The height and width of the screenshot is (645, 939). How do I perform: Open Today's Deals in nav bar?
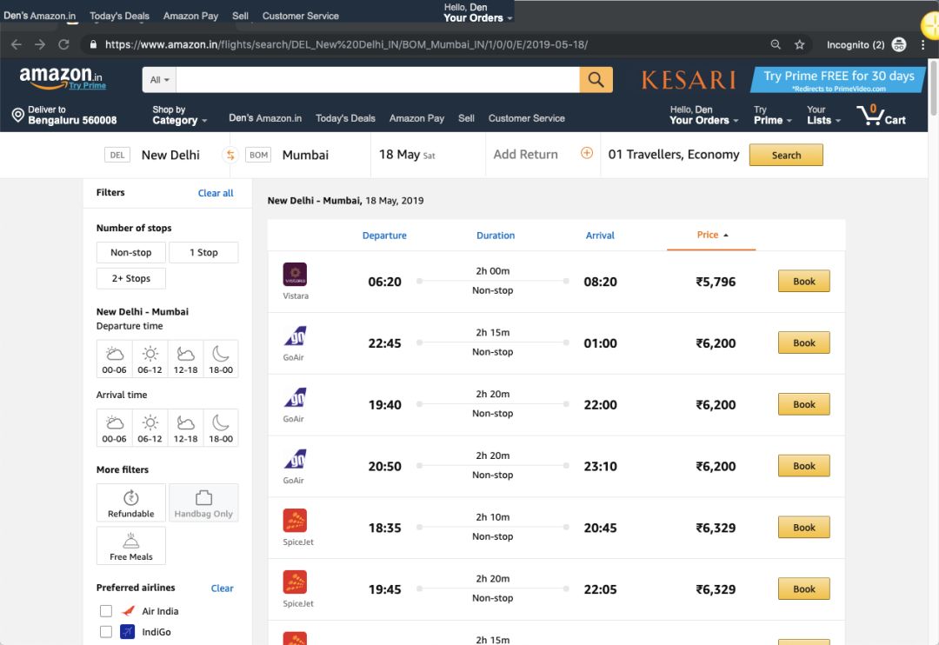(345, 118)
